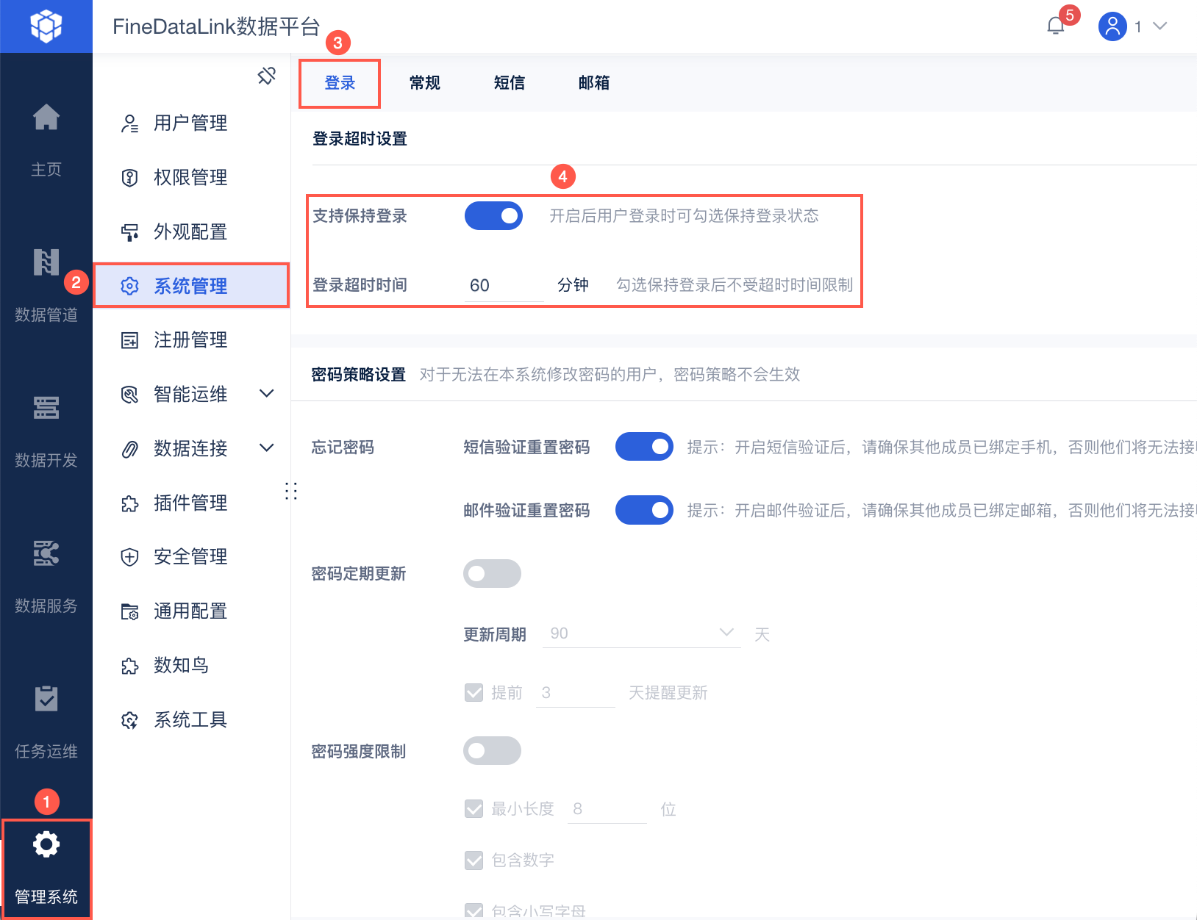Switch to the 登录 tab

click(x=340, y=83)
